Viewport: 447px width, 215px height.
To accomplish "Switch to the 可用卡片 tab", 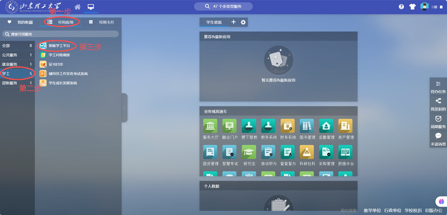I will pos(101,22).
